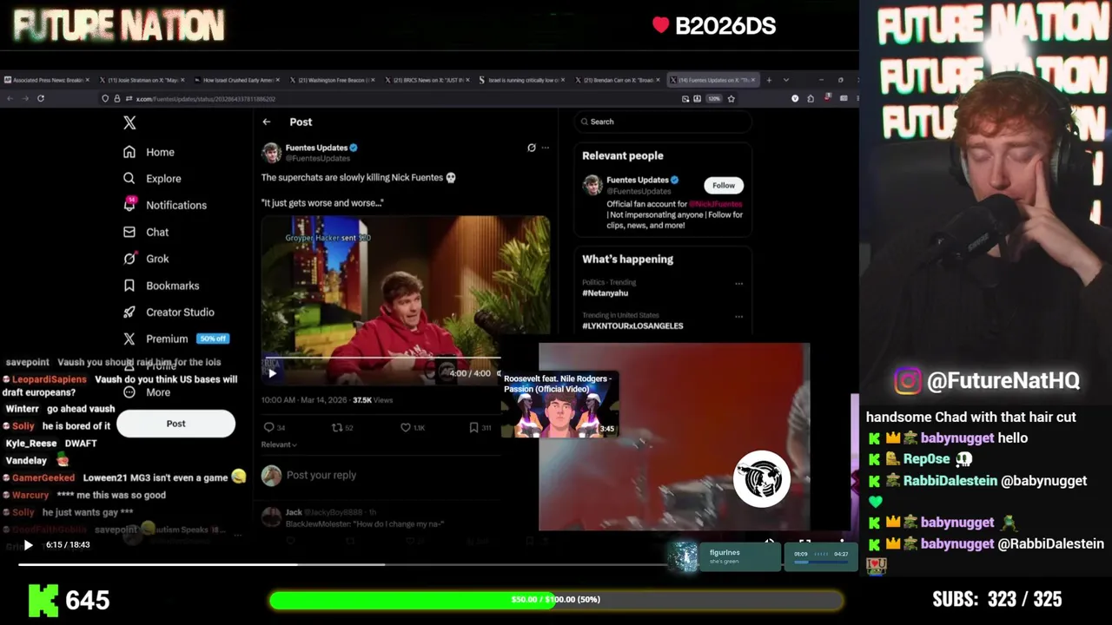
Task: Open the post's three-dot menu
Action: 546,148
